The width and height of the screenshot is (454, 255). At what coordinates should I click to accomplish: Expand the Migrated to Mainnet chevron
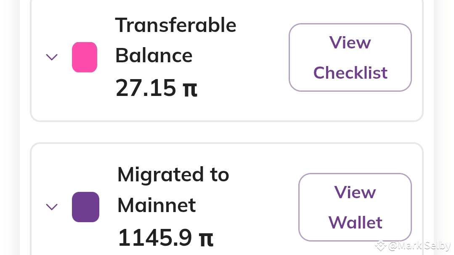(x=51, y=207)
